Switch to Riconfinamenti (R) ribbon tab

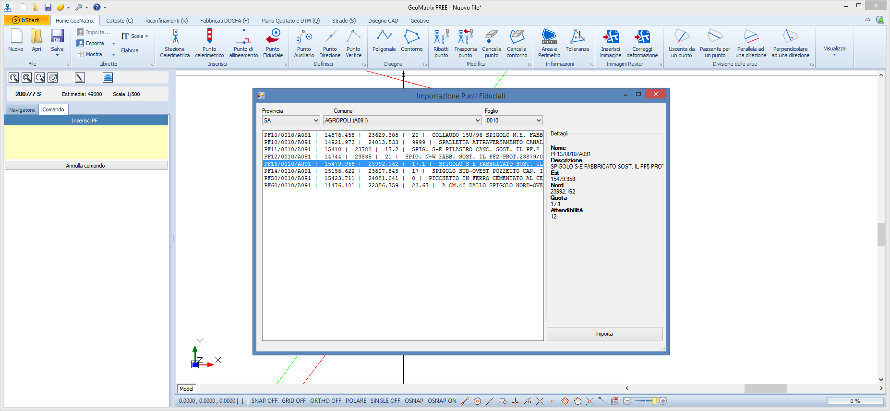coord(167,21)
